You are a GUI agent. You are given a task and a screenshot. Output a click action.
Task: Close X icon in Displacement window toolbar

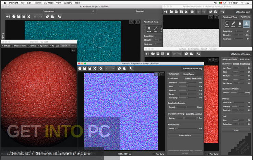29,17
